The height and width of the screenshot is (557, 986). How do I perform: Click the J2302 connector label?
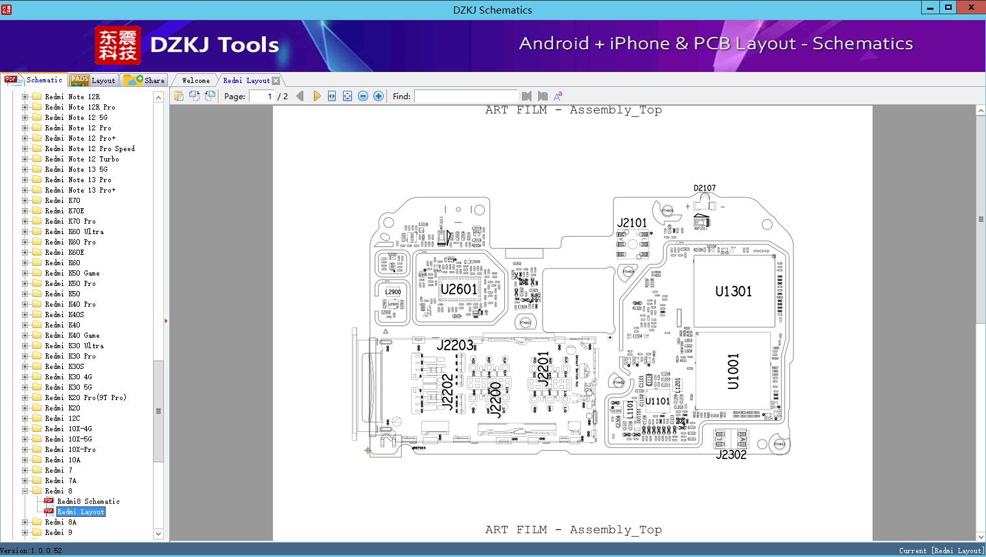pyautogui.click(x=731, y=455)
